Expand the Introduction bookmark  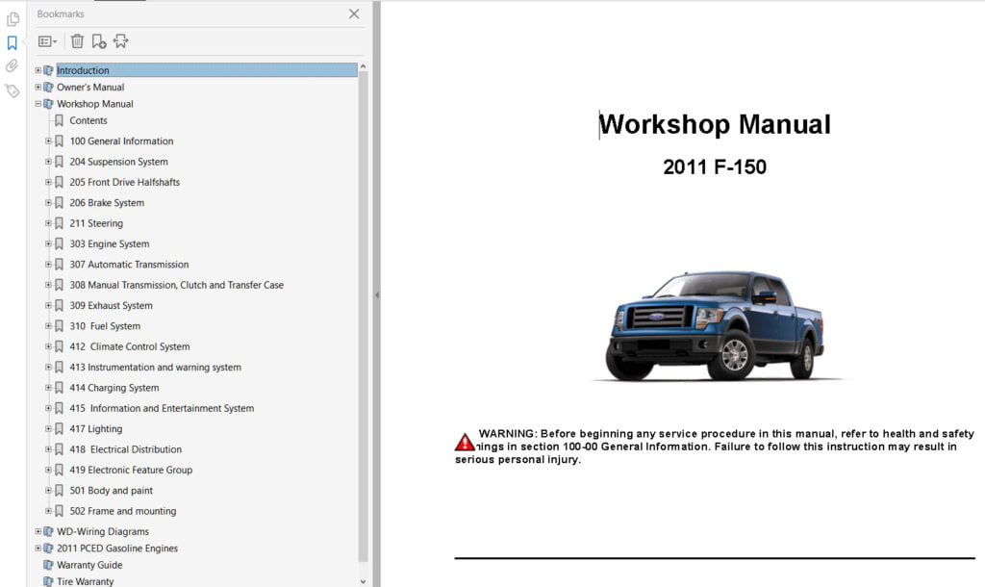pos(38,70)
